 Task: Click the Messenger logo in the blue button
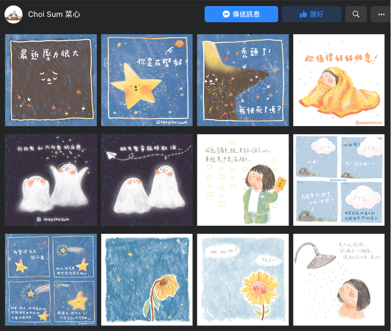[226, 14]
